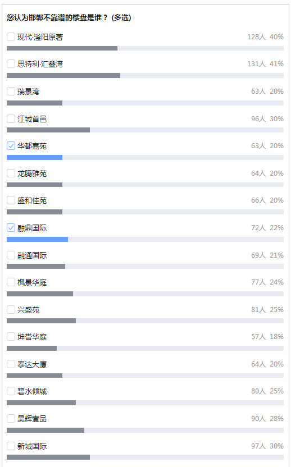Select the 瑞景湾 checkbox
The image size is (291, 467).
tap(11, 91)
